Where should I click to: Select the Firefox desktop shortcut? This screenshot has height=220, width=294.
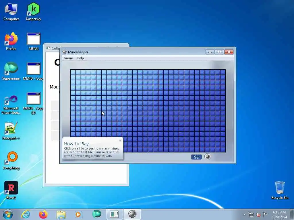(x=11, y=41)
